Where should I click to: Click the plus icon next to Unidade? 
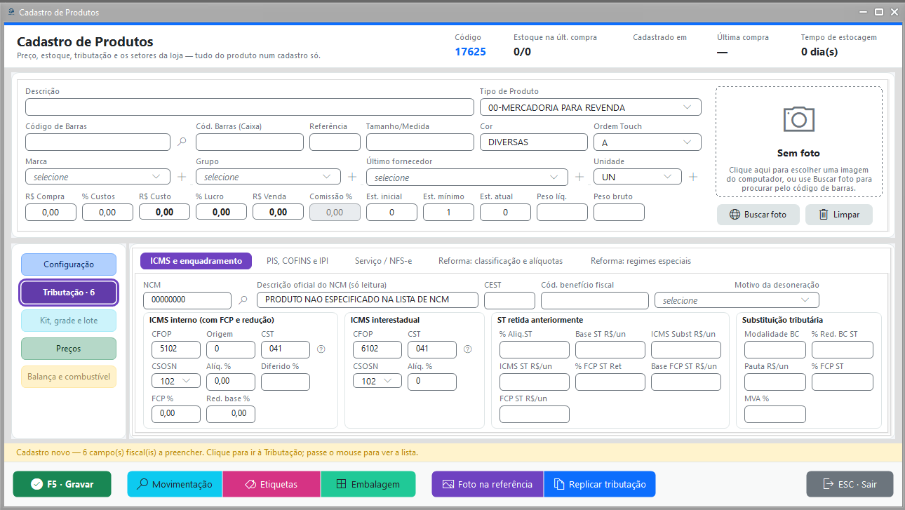tap(693, 177)
